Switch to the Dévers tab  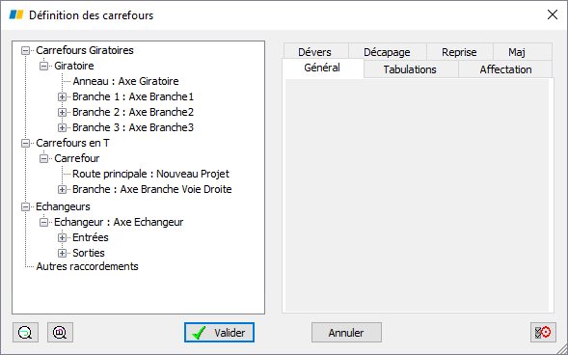click(314, 52)
